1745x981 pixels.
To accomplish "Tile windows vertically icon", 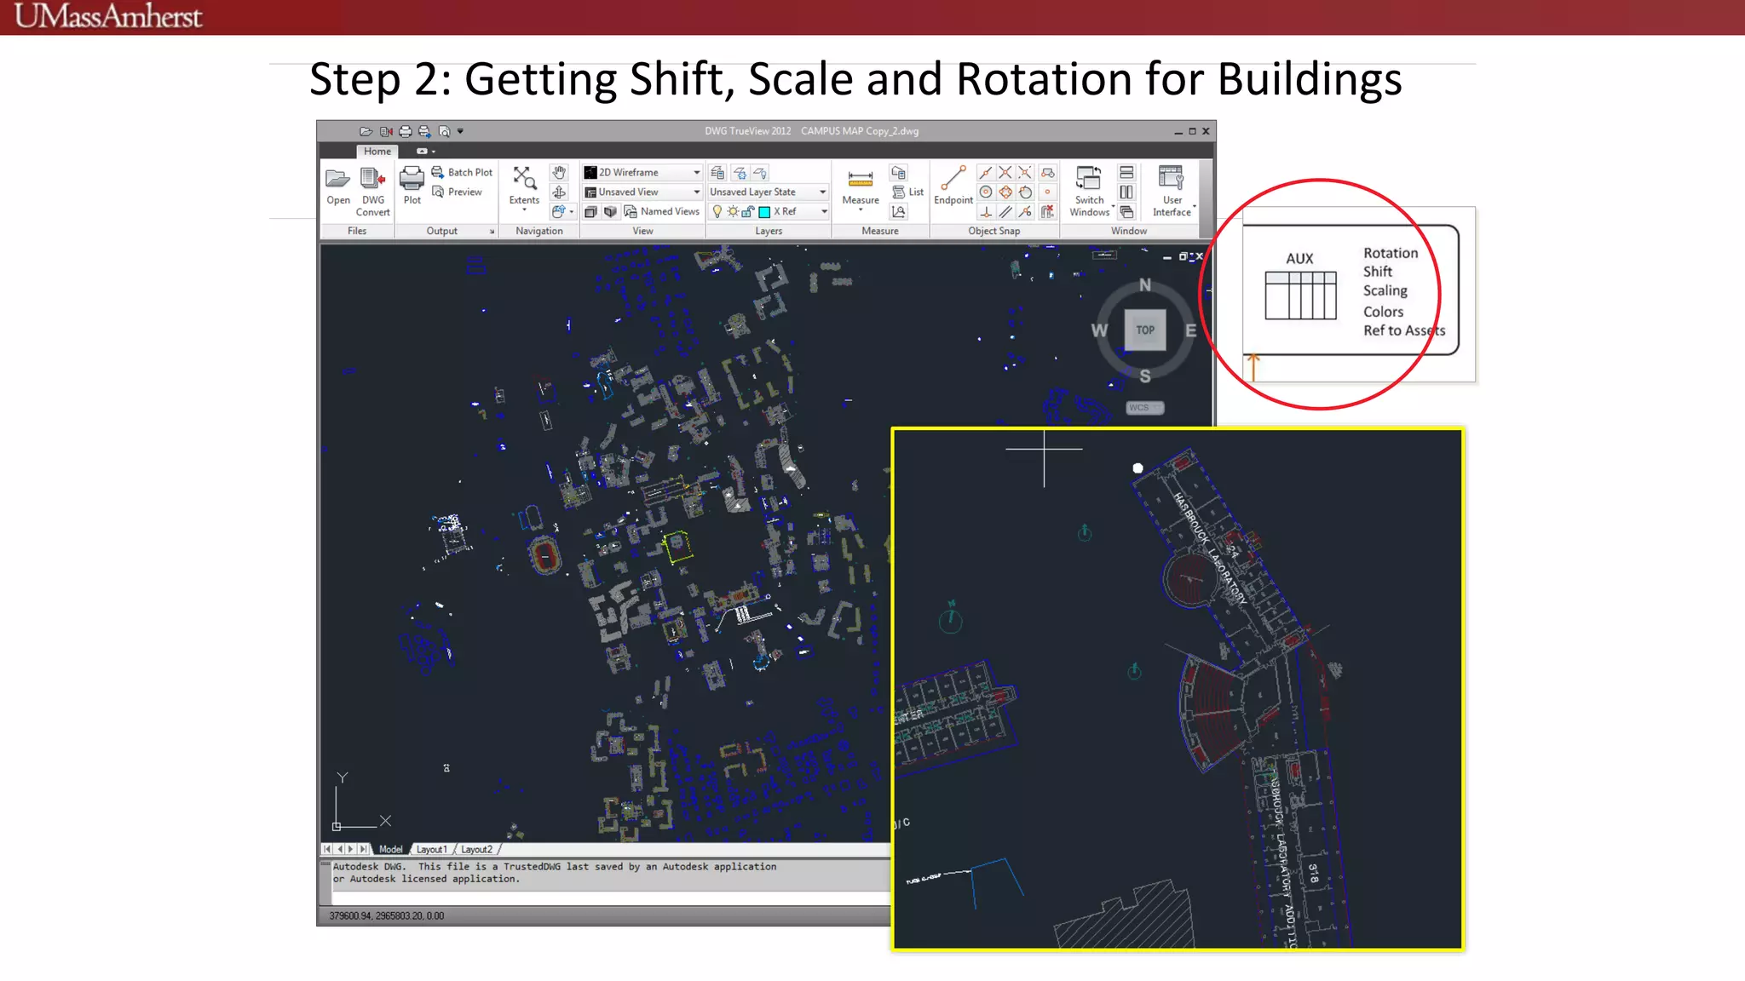I will click(x=1126, y=192).
